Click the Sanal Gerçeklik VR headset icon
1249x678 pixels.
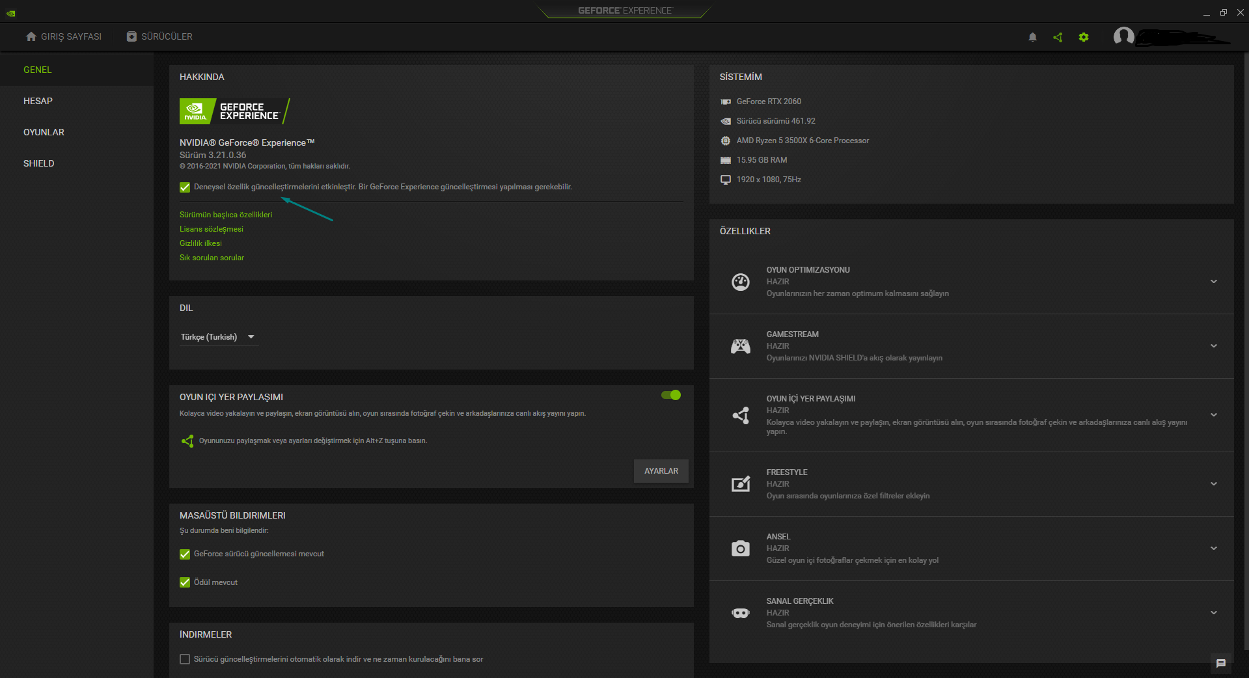[x=741, y=613]
